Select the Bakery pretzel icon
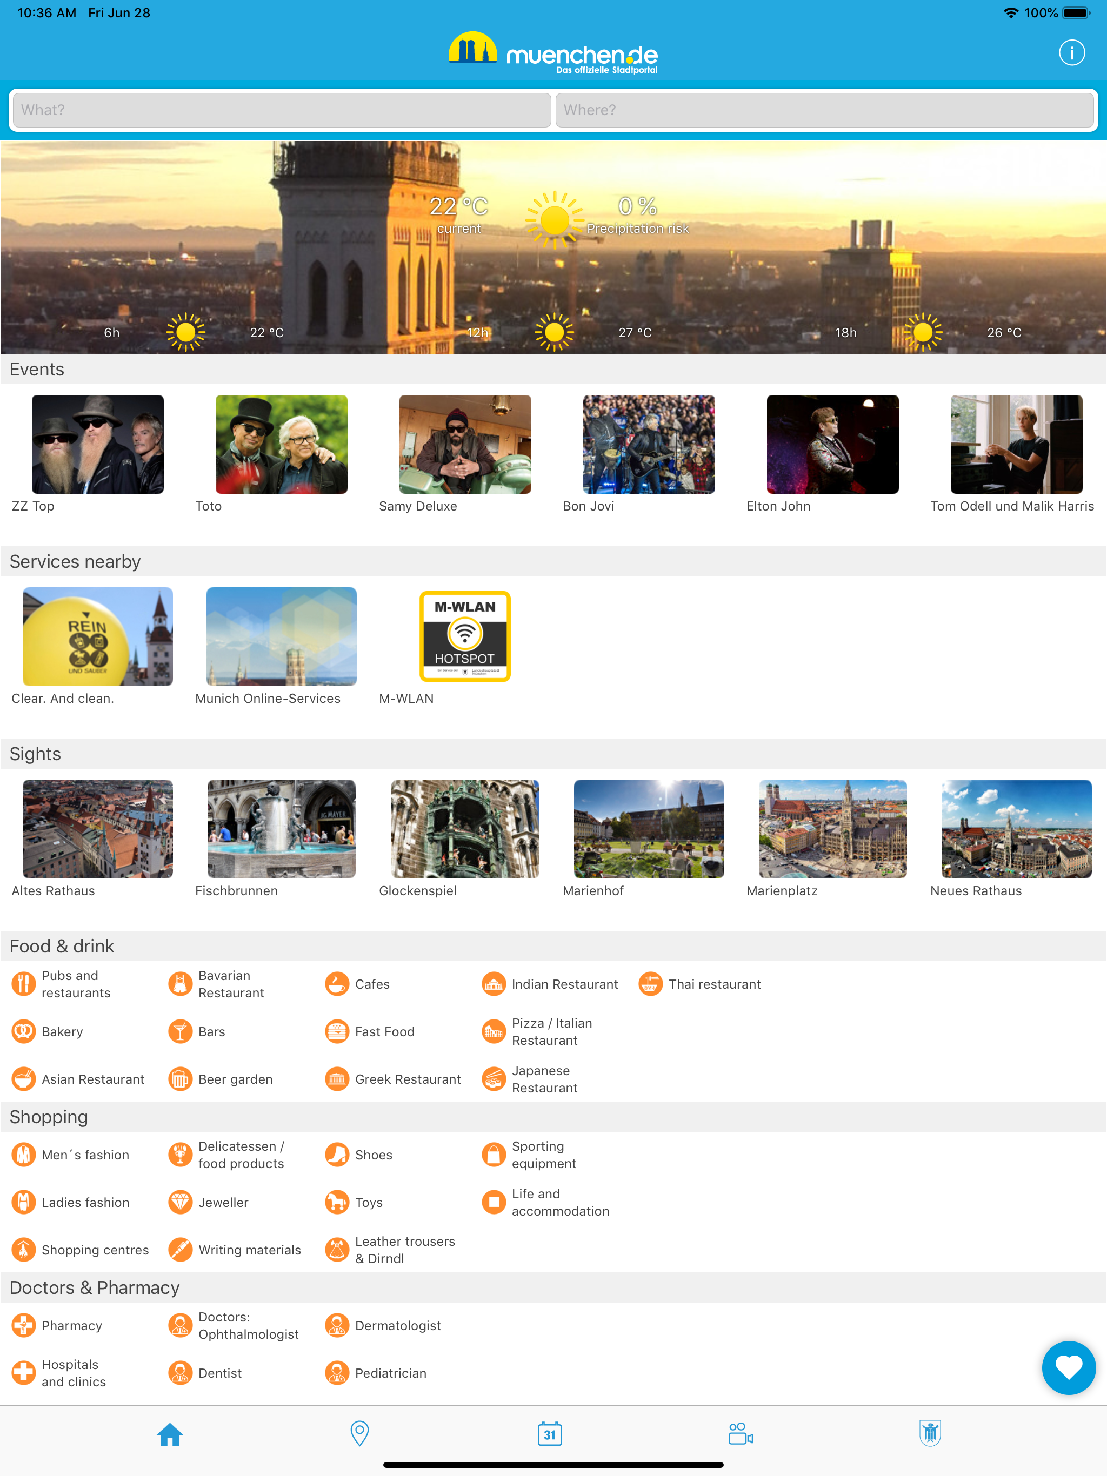This screenshot has height=1476, width=1107. tap(23, 1031)
